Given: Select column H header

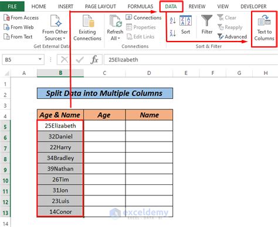Looking at the screenshot, I should 266,73.
